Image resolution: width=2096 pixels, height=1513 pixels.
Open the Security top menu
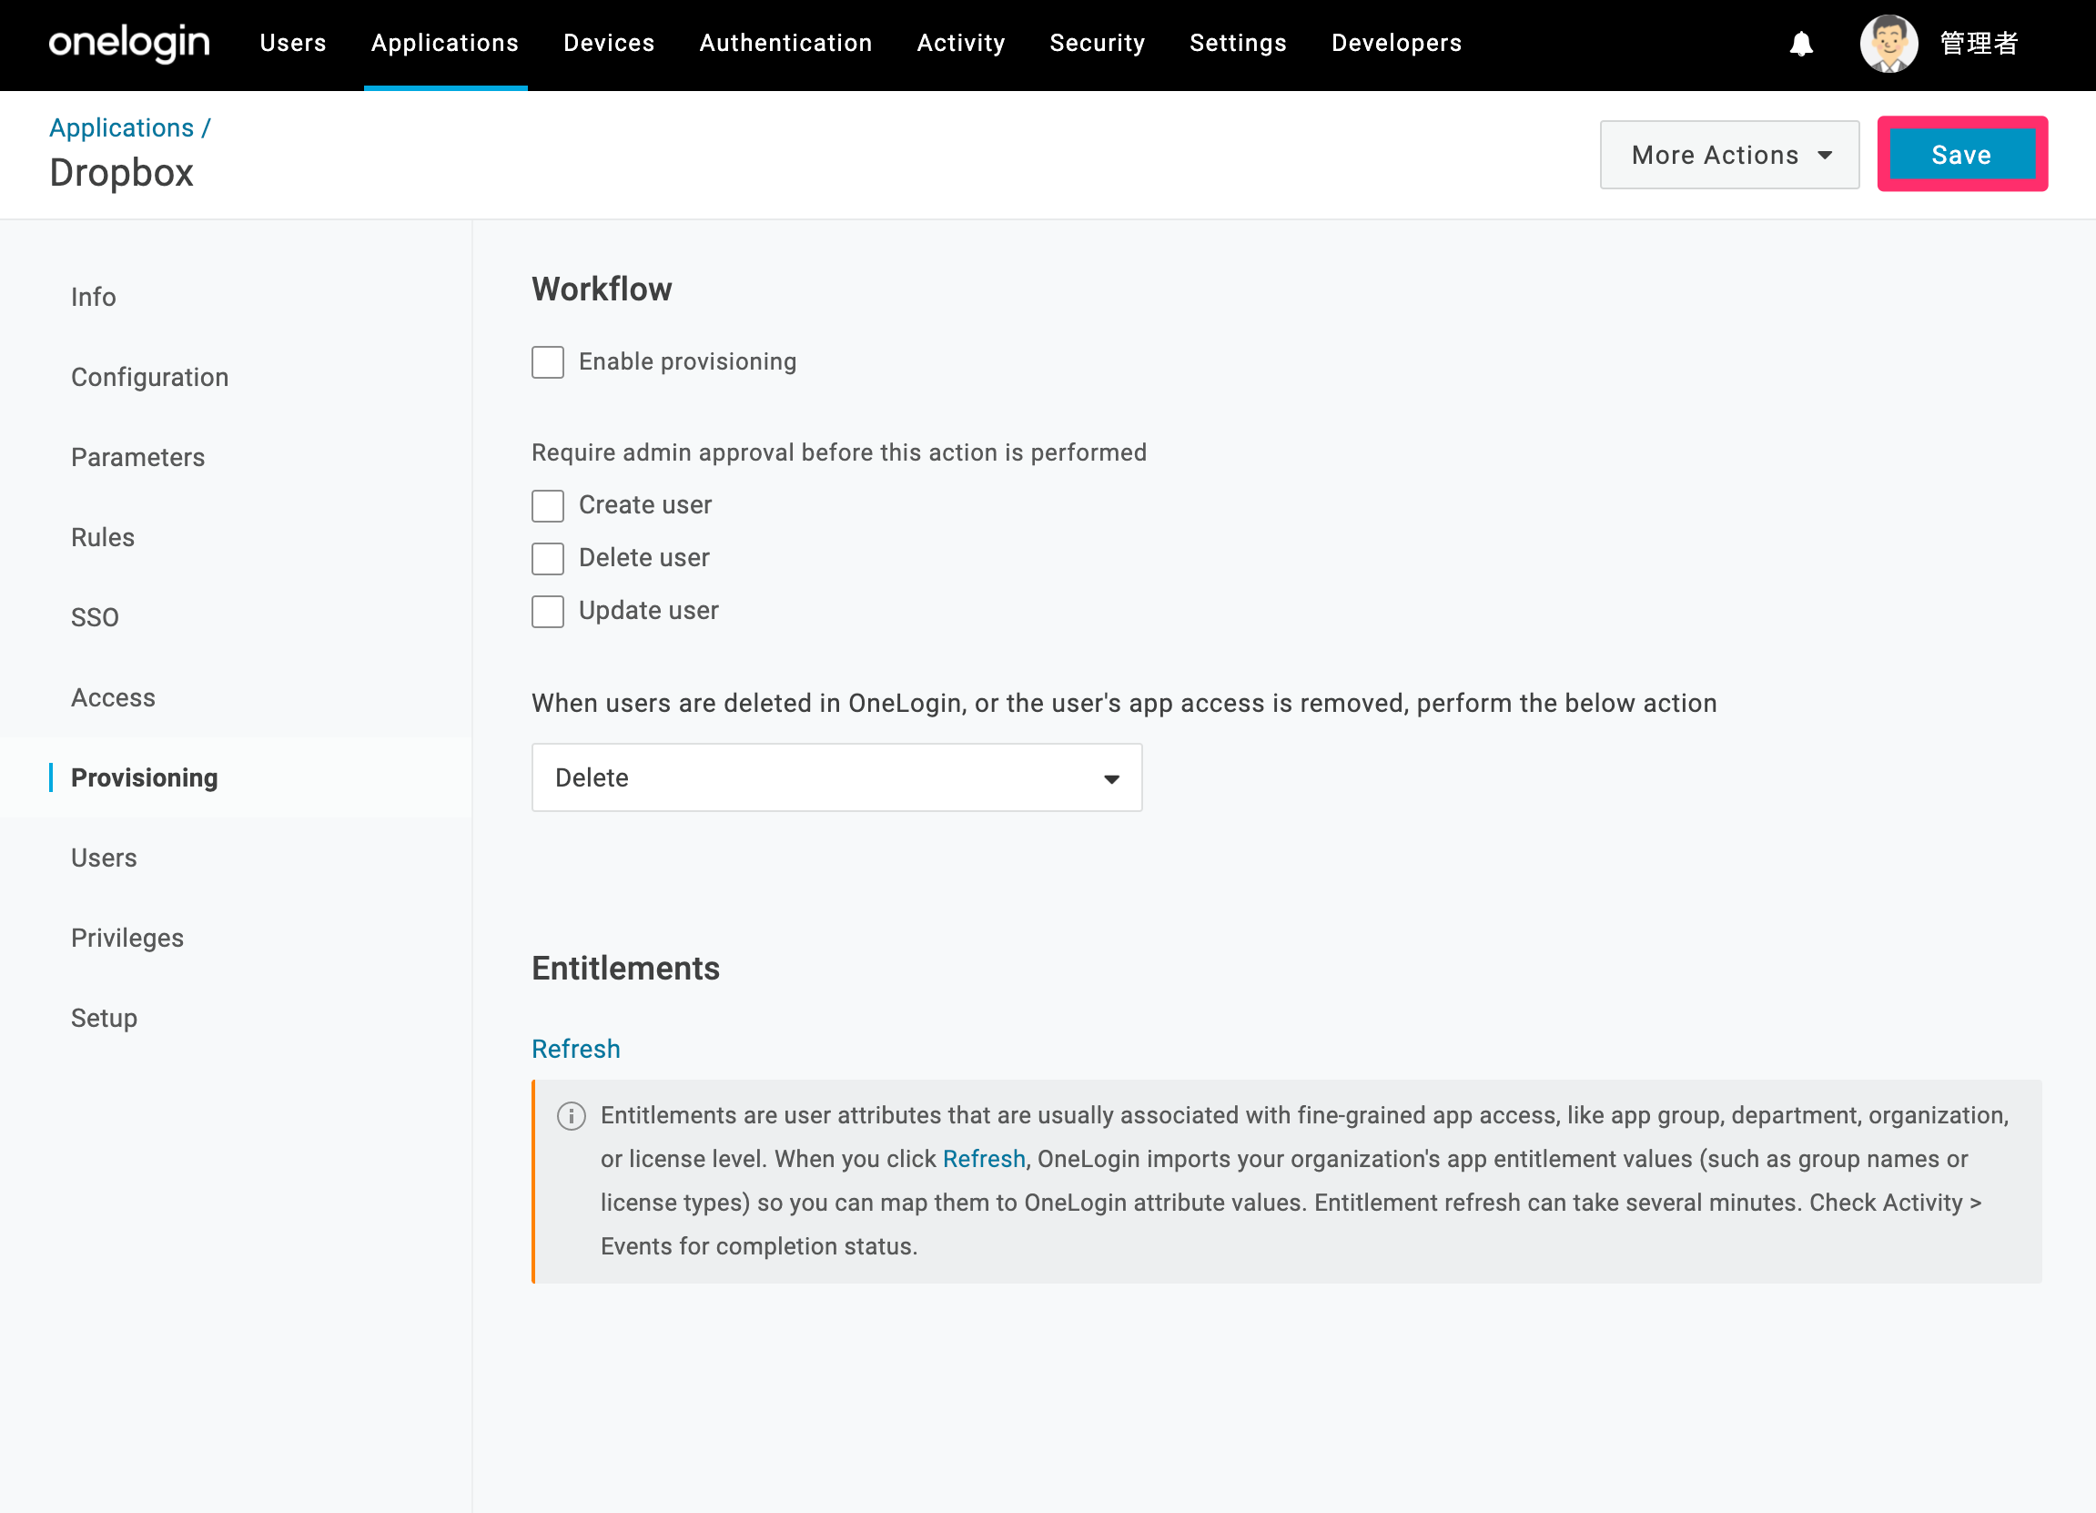pos(1097,43)
